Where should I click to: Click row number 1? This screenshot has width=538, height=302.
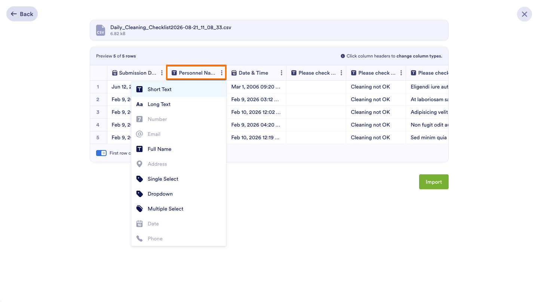pyautogui.click(x=98, y=87)
